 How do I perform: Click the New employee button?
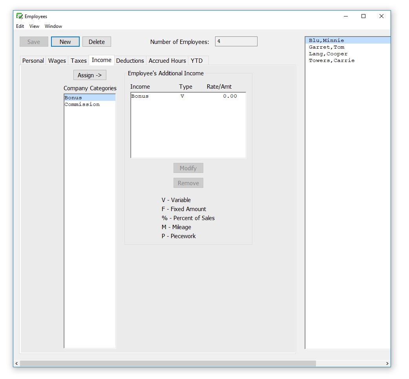[x=65, y=42]
